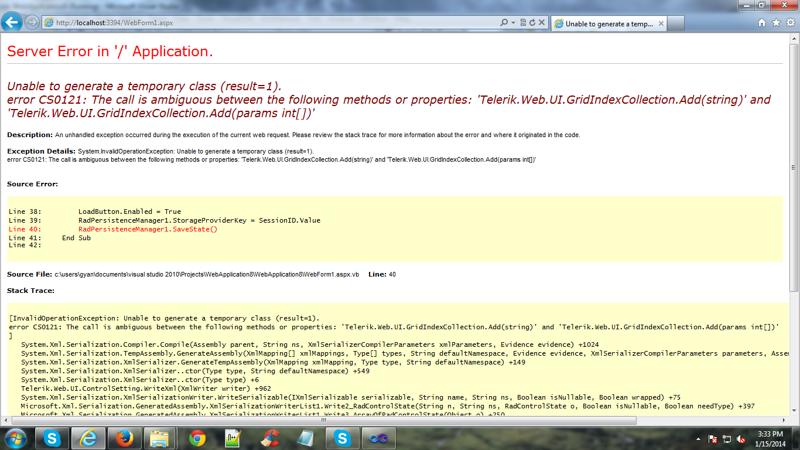Stop loading with the X icon in address bar
This screenshot has width=800, height=450.
[x=542, y=23]
